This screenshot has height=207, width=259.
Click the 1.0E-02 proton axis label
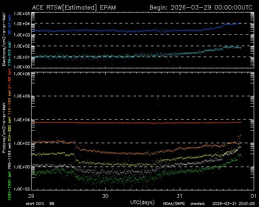pyautogui.click(x=22, y=189)
